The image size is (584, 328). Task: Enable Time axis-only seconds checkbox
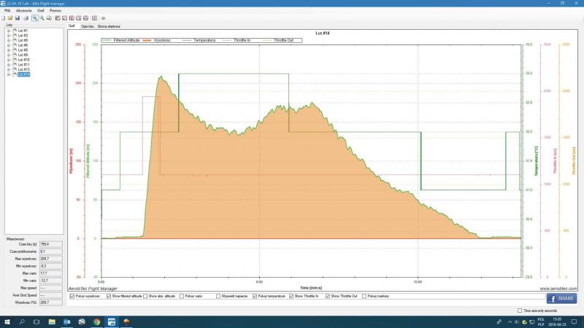click(x=520, y=311)
